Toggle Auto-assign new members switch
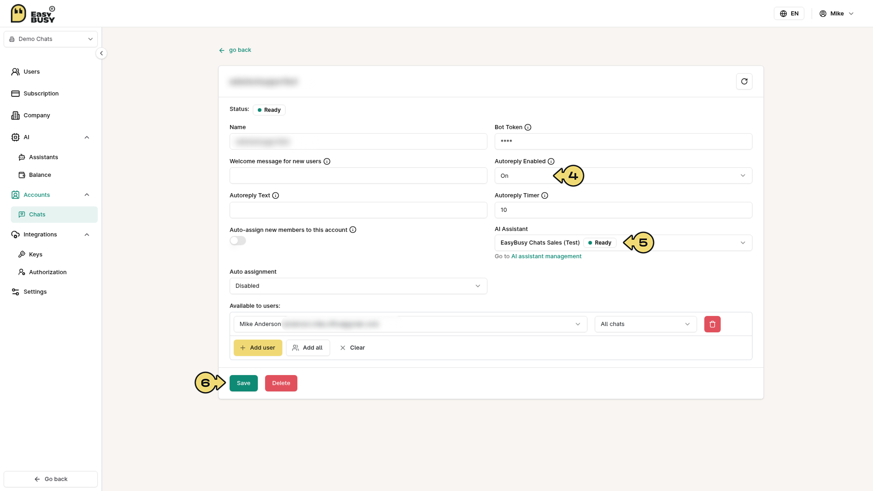 pos(238,241)
